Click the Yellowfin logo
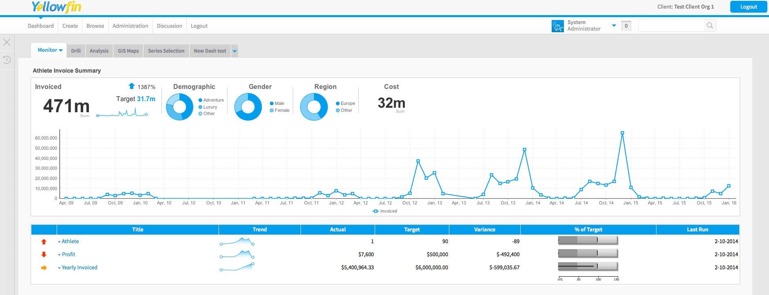The width and height of the screenshot is (769, 295). point(56,7)
